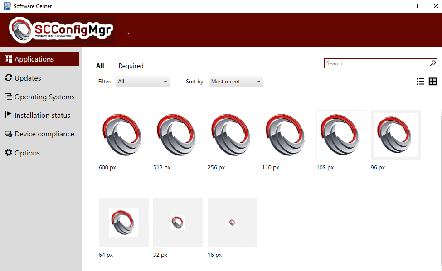Switch to tile view
Image resolution: width=442 pixels, height=271 pixels.
pyautogui.click(x=432, y=81)
